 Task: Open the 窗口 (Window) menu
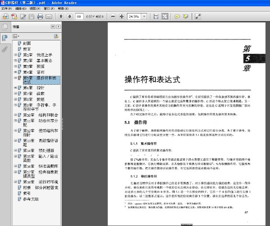(x=49, y=9)
